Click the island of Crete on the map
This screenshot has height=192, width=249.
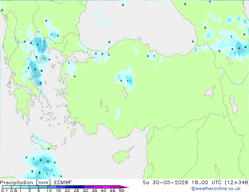43,143
